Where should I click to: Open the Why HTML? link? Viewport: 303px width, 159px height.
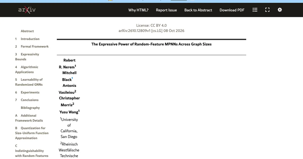pyautogui.click(x=138, y=10)
